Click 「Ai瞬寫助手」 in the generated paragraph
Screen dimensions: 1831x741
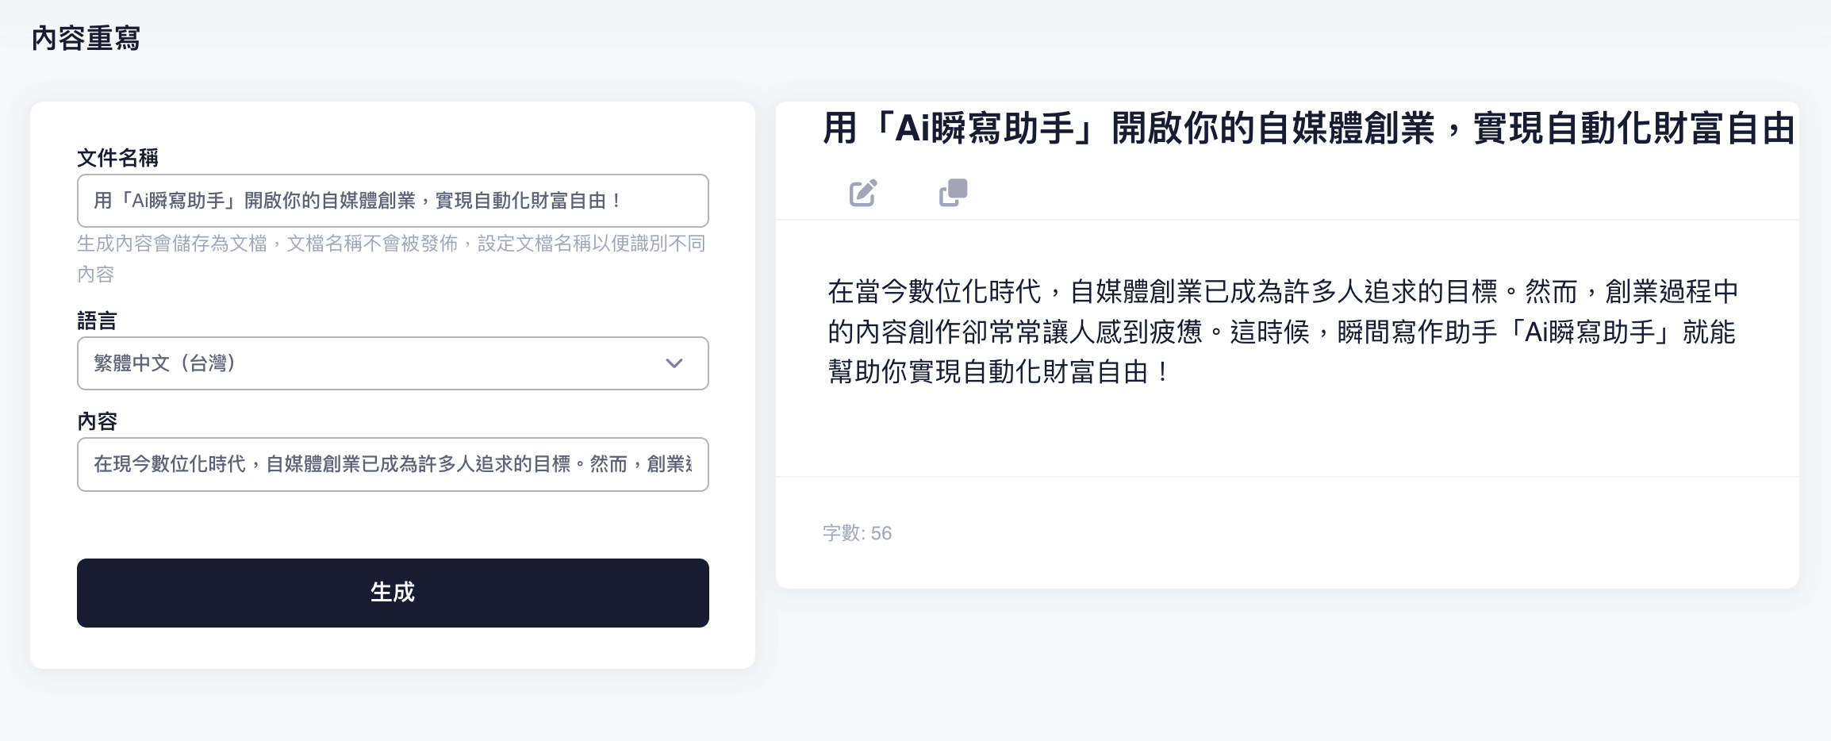(x=1583, y=332)
